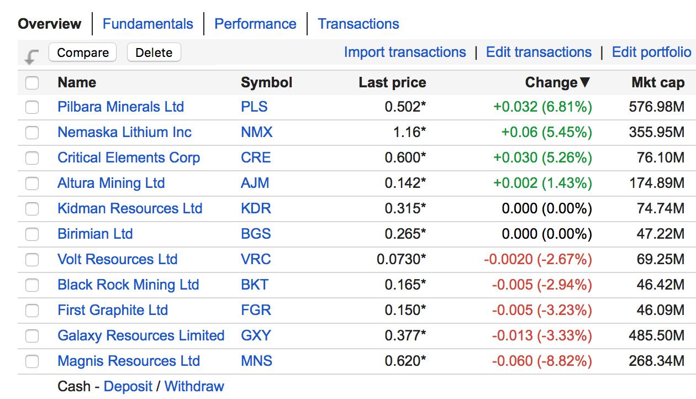Click the Edit portfolio link

(x=651, y=52)
